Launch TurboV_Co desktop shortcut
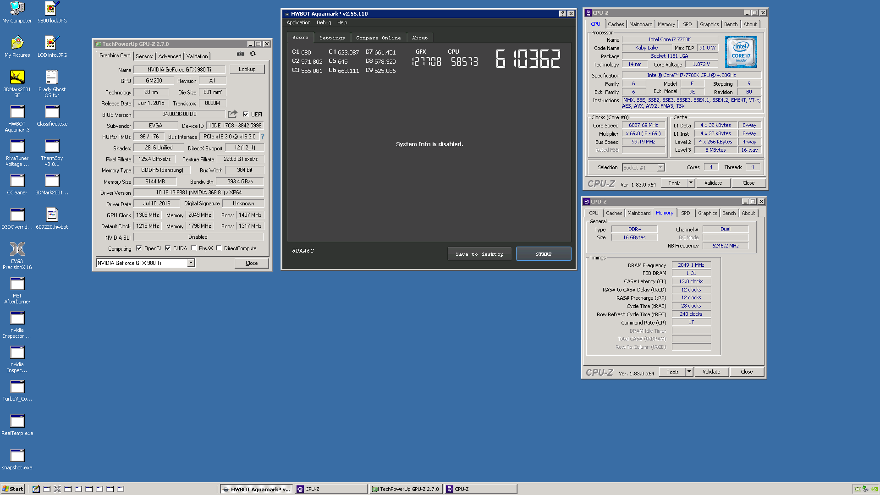880x495 pixels. 17,390
